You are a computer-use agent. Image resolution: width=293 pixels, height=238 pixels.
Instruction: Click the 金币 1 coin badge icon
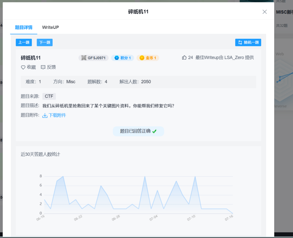tap(142, 58)
